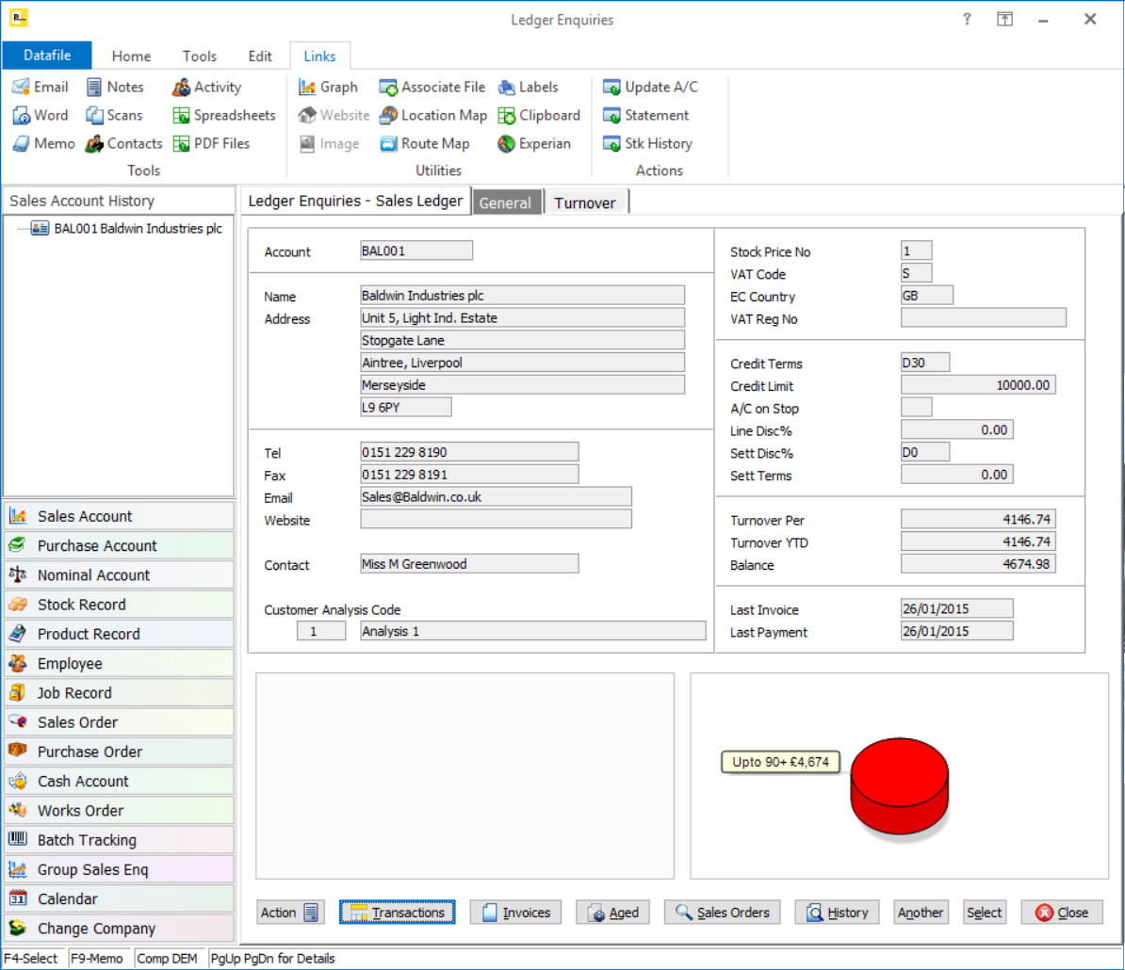Click the red aged debt pie chart
The height and width of the screenshot is (970, 1125).
pyautogui.click(x=899, y=785)
